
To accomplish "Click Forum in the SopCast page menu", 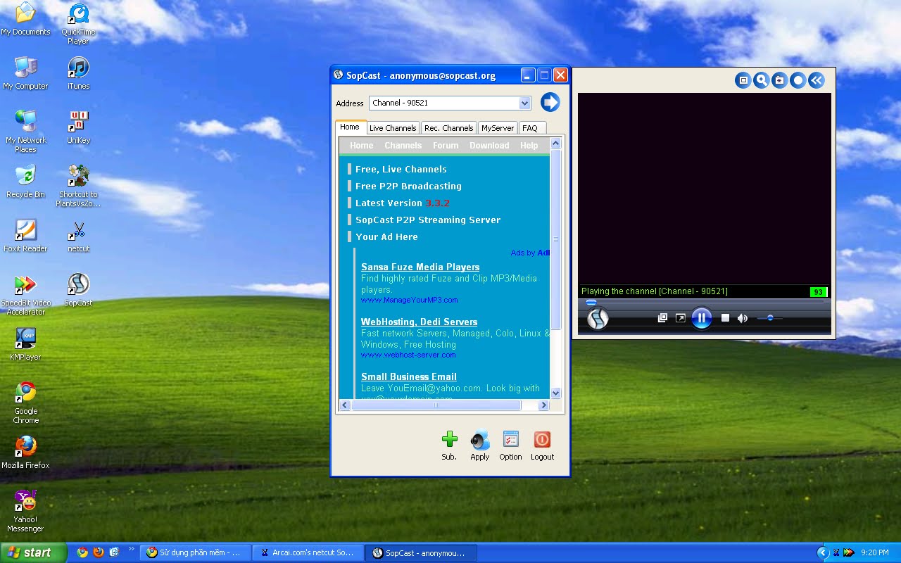I will pyautogui.click(x=446, y=146).
